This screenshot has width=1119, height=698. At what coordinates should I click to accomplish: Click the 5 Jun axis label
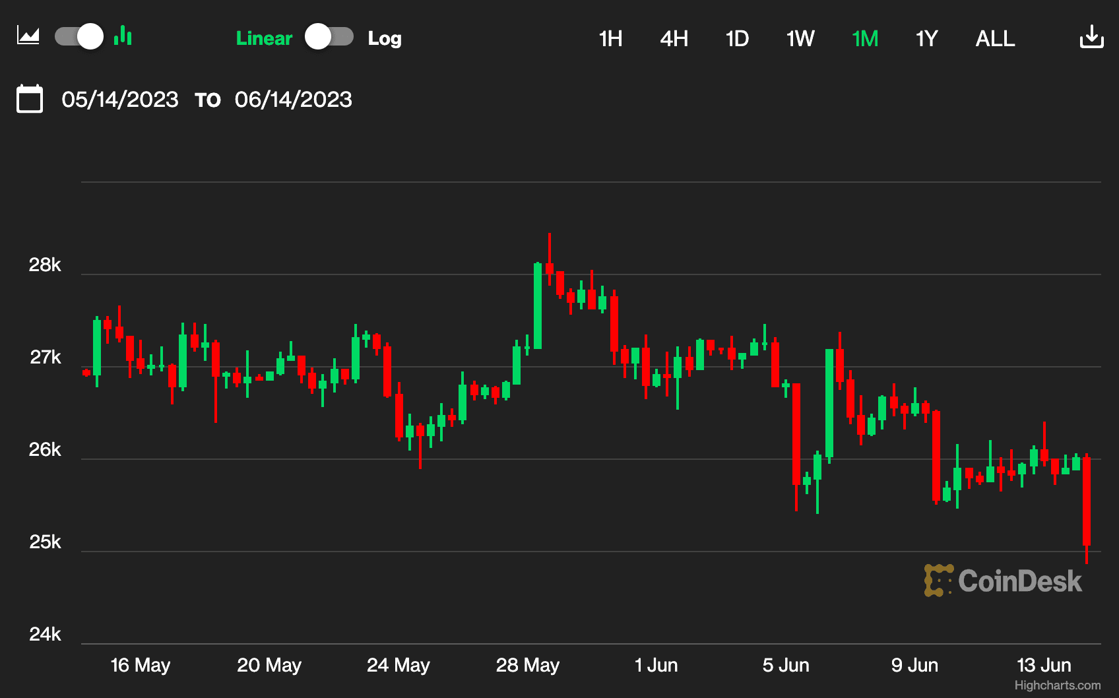786,665
